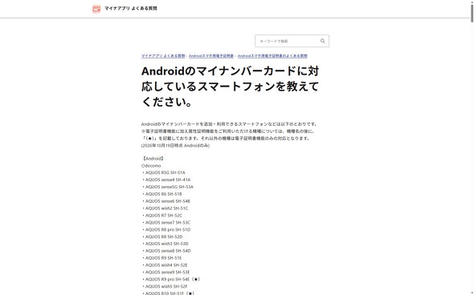474x295 pixels.
Task: Select list item AQUOS R5G SH-51A
Action: pyautogui.click(x=163, y=172)
